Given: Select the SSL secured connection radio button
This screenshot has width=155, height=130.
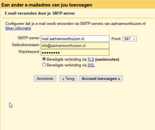Looking at the screenshot, I should 44,65.
